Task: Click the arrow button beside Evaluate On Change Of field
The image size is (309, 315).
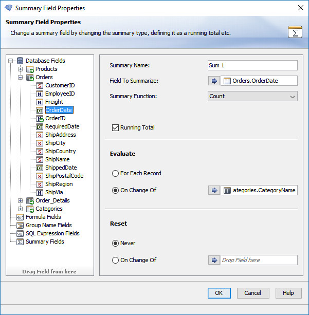Action: pyautogui.click(x=214, y=190)
